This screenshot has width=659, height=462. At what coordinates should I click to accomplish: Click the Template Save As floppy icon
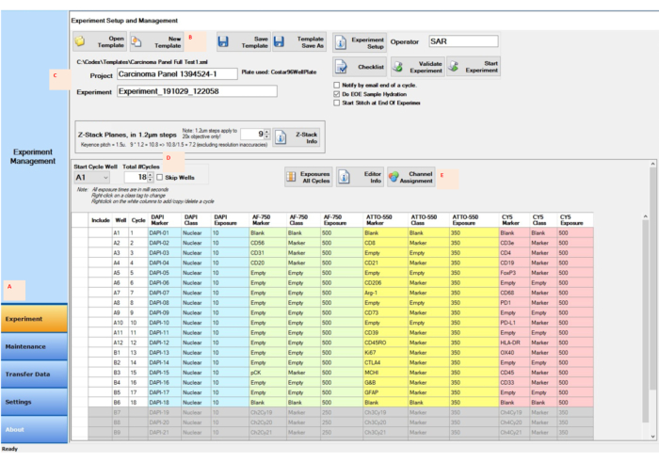click(279, 41)
